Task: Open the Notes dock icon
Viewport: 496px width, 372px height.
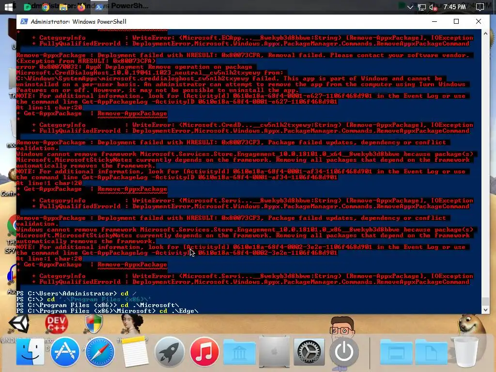Action: [135, 352]
